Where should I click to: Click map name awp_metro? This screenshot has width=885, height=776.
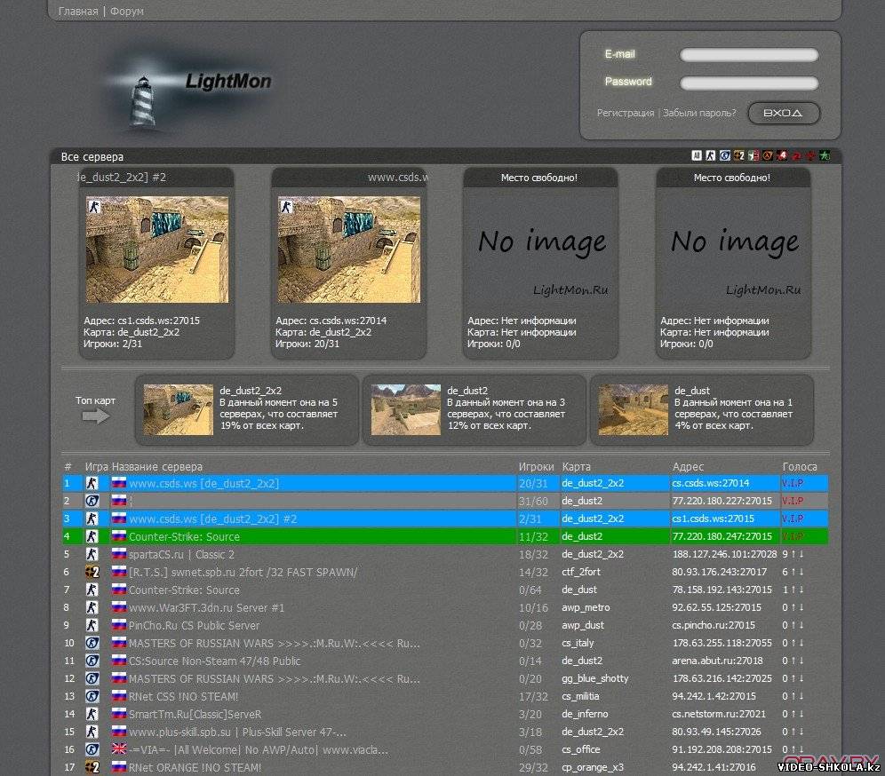pyautogui.click(x=586, y=607)
